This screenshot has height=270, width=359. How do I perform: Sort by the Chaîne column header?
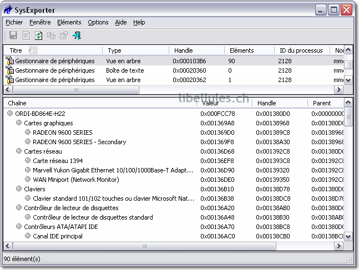tap(100, 103)
